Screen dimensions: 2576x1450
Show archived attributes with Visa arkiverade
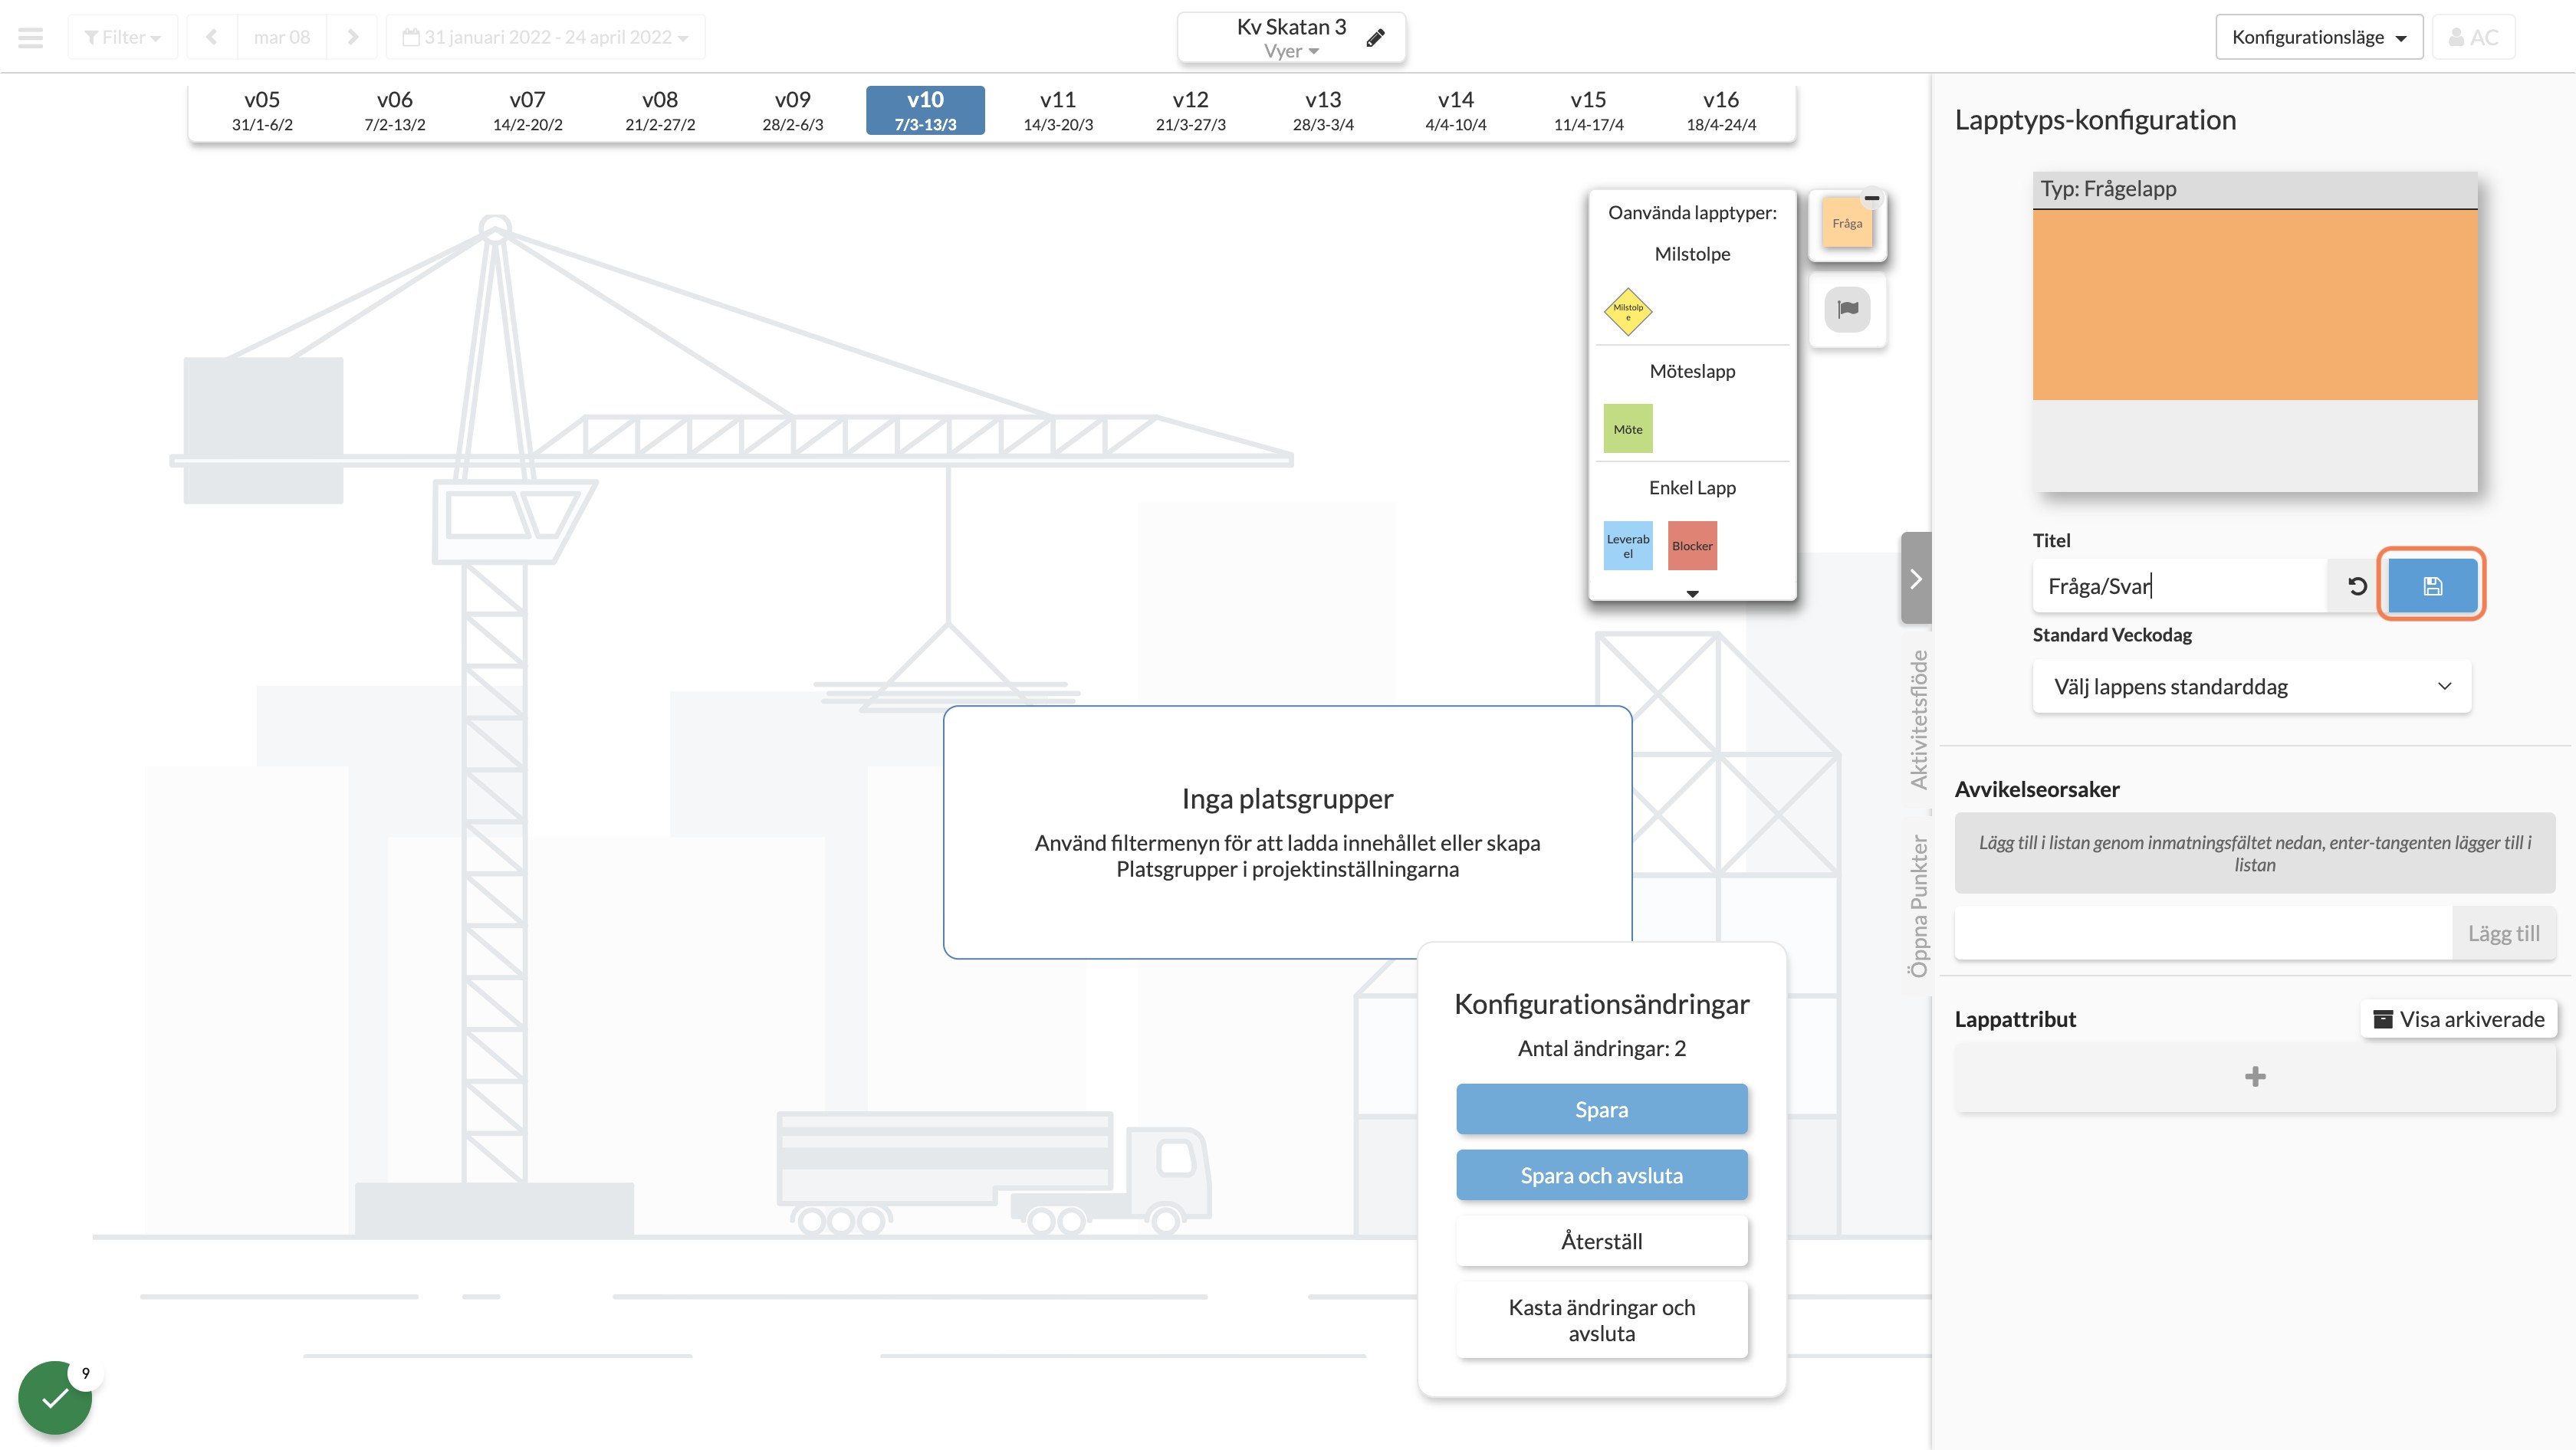point(2459,1019)
